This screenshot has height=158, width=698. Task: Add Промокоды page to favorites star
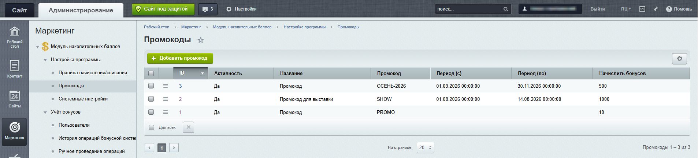(200, 40)
